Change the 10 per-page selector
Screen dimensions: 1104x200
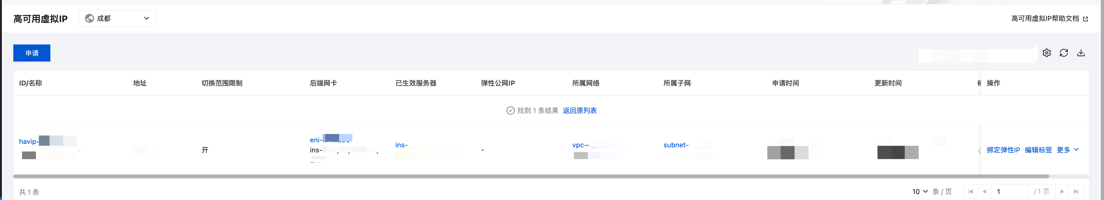920,192
